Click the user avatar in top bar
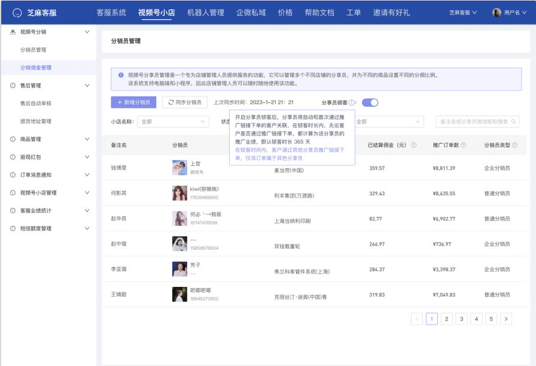Image resolution: width=536 pixels, height=366 pixels. click(x=497, y=13)
